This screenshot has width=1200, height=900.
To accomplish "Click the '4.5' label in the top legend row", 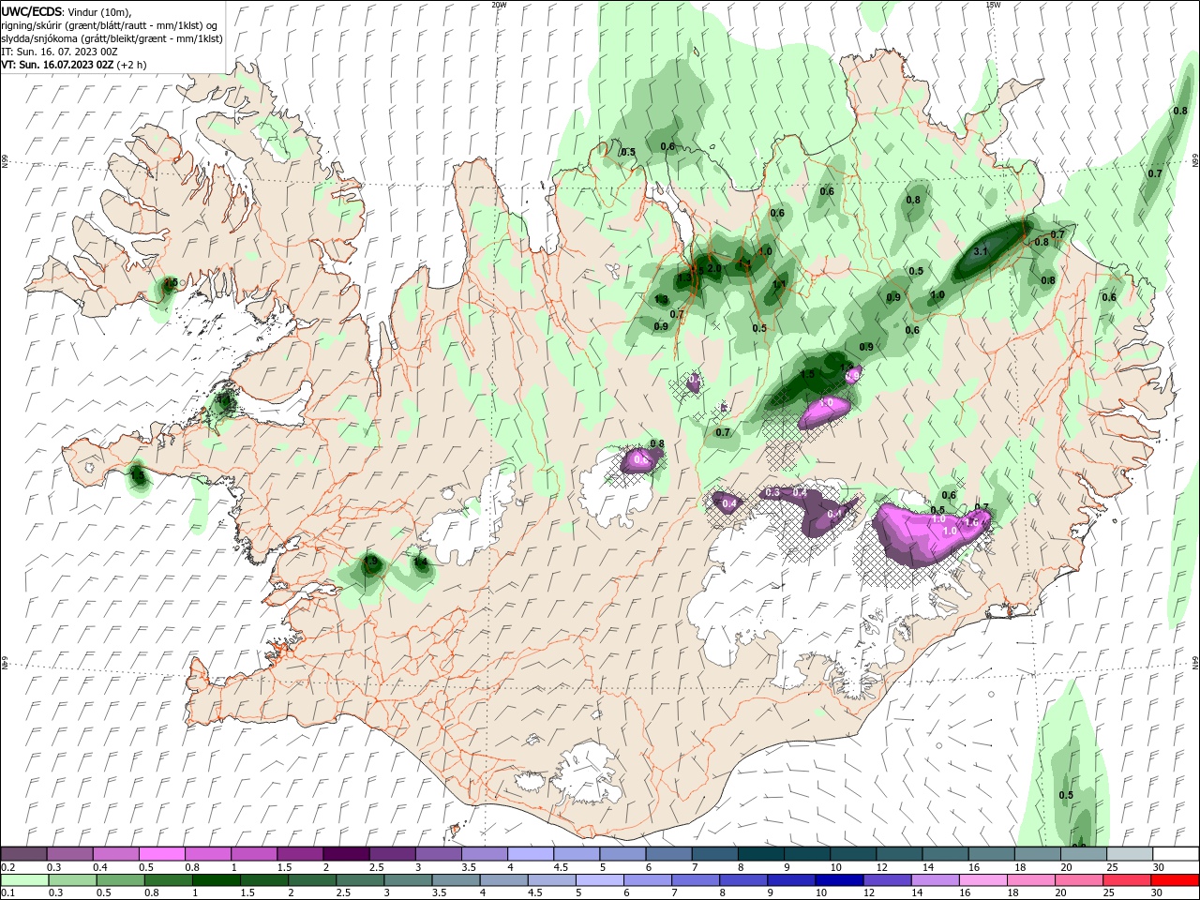I will pyautogui.click(x=561, y=868).
